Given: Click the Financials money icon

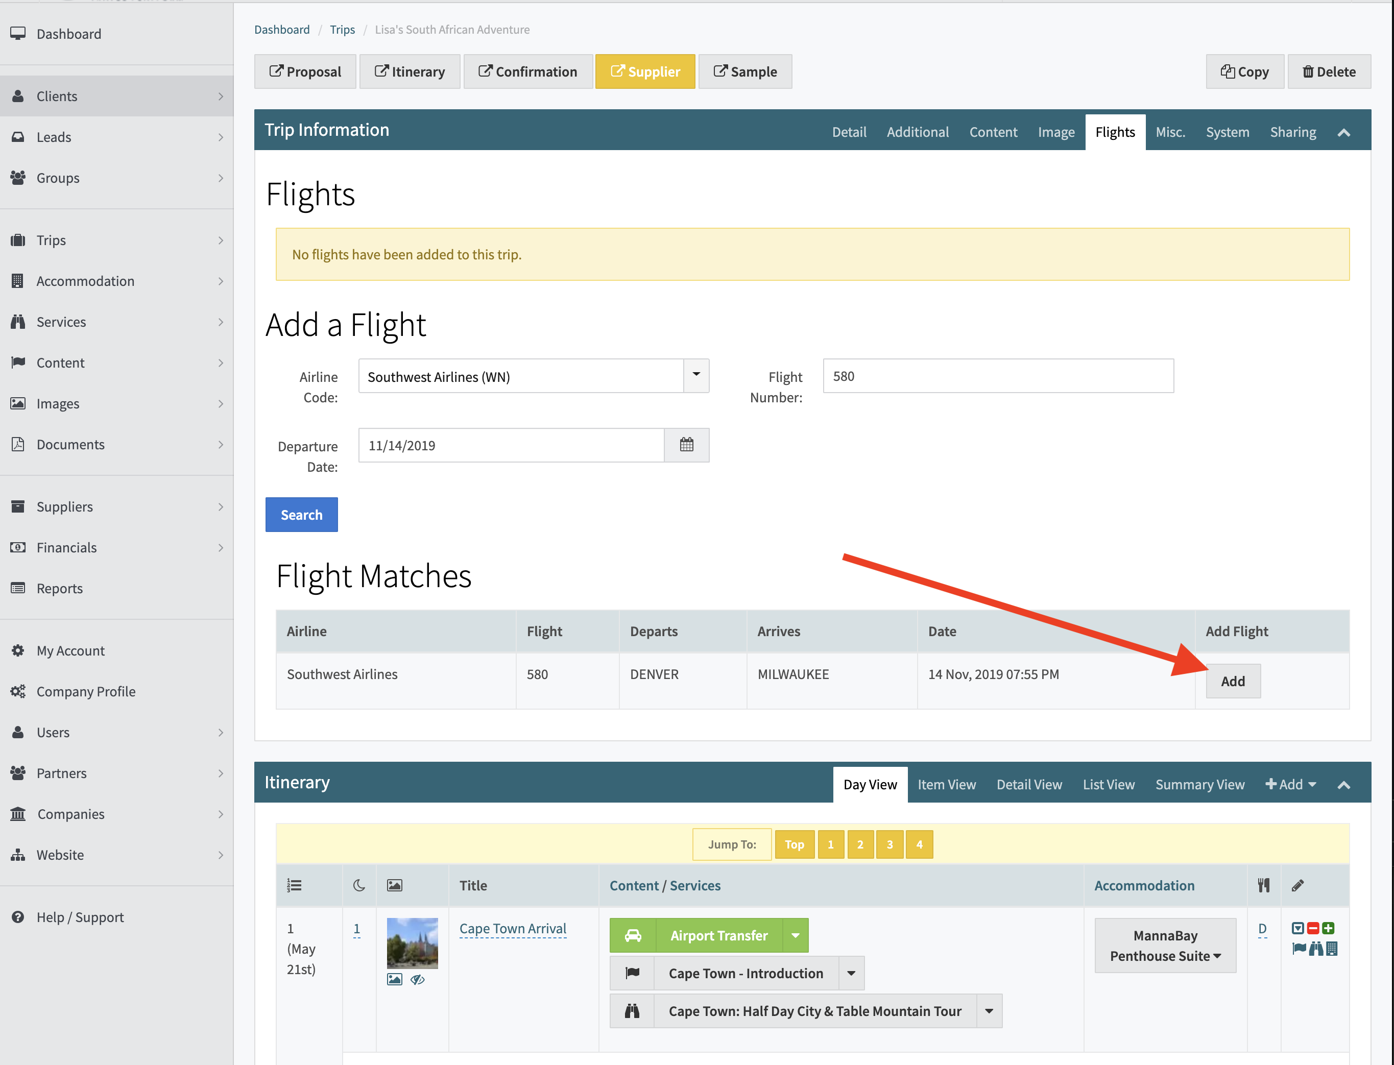Looking at the screenshot, I should point(18,547).
